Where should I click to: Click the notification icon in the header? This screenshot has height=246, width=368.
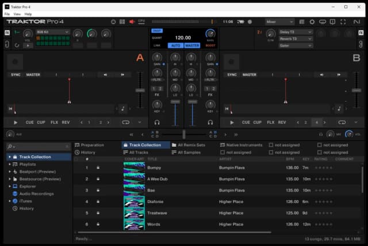pyautogui.click(x=332, y=22)
